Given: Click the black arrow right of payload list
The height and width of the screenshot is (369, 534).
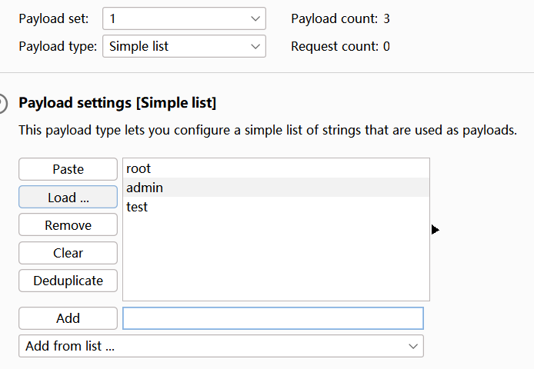Looking at the screenshot, I should (435, 230).
